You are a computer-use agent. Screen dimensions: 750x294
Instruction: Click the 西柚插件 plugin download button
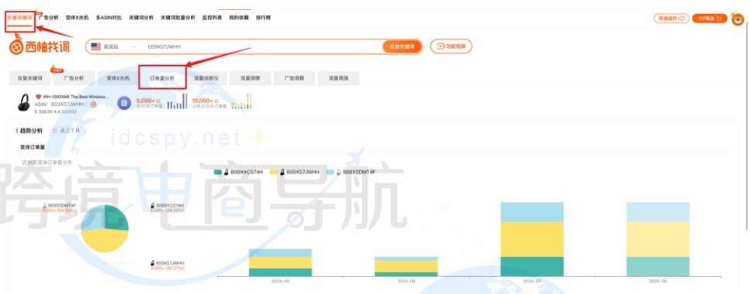click(x=672, y=18)
